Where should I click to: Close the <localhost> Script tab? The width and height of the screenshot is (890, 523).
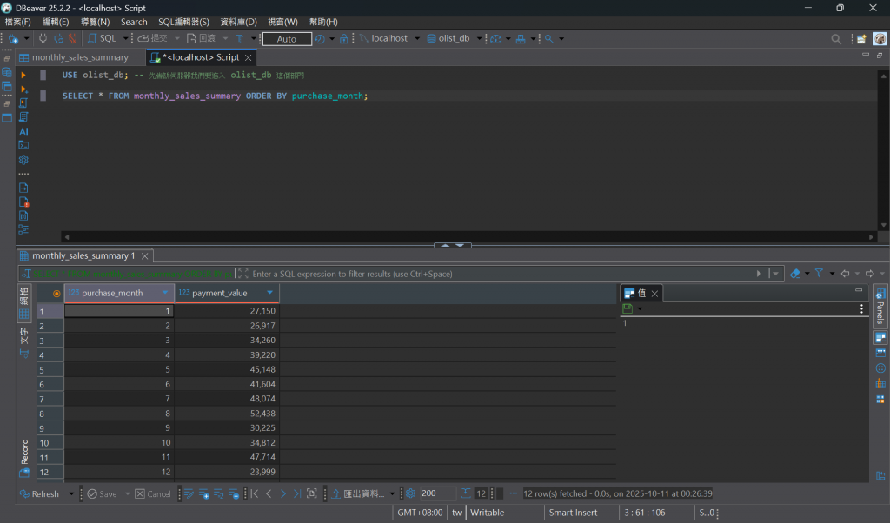coord(248,57)
